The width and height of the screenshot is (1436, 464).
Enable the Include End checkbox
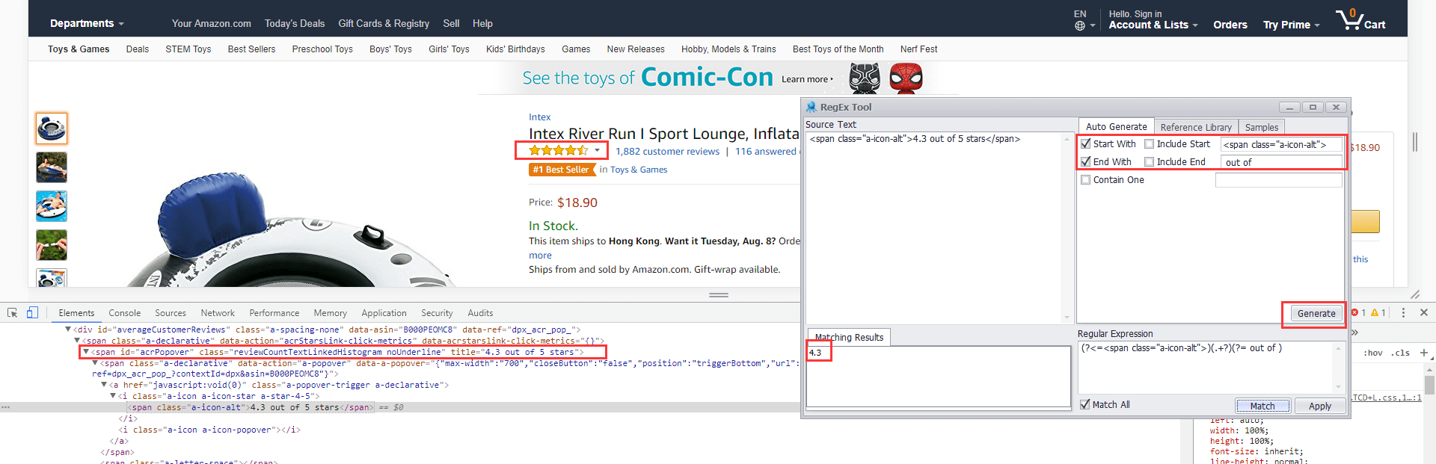tap(1150, 161)
